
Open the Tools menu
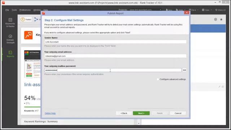pos(14,10)
